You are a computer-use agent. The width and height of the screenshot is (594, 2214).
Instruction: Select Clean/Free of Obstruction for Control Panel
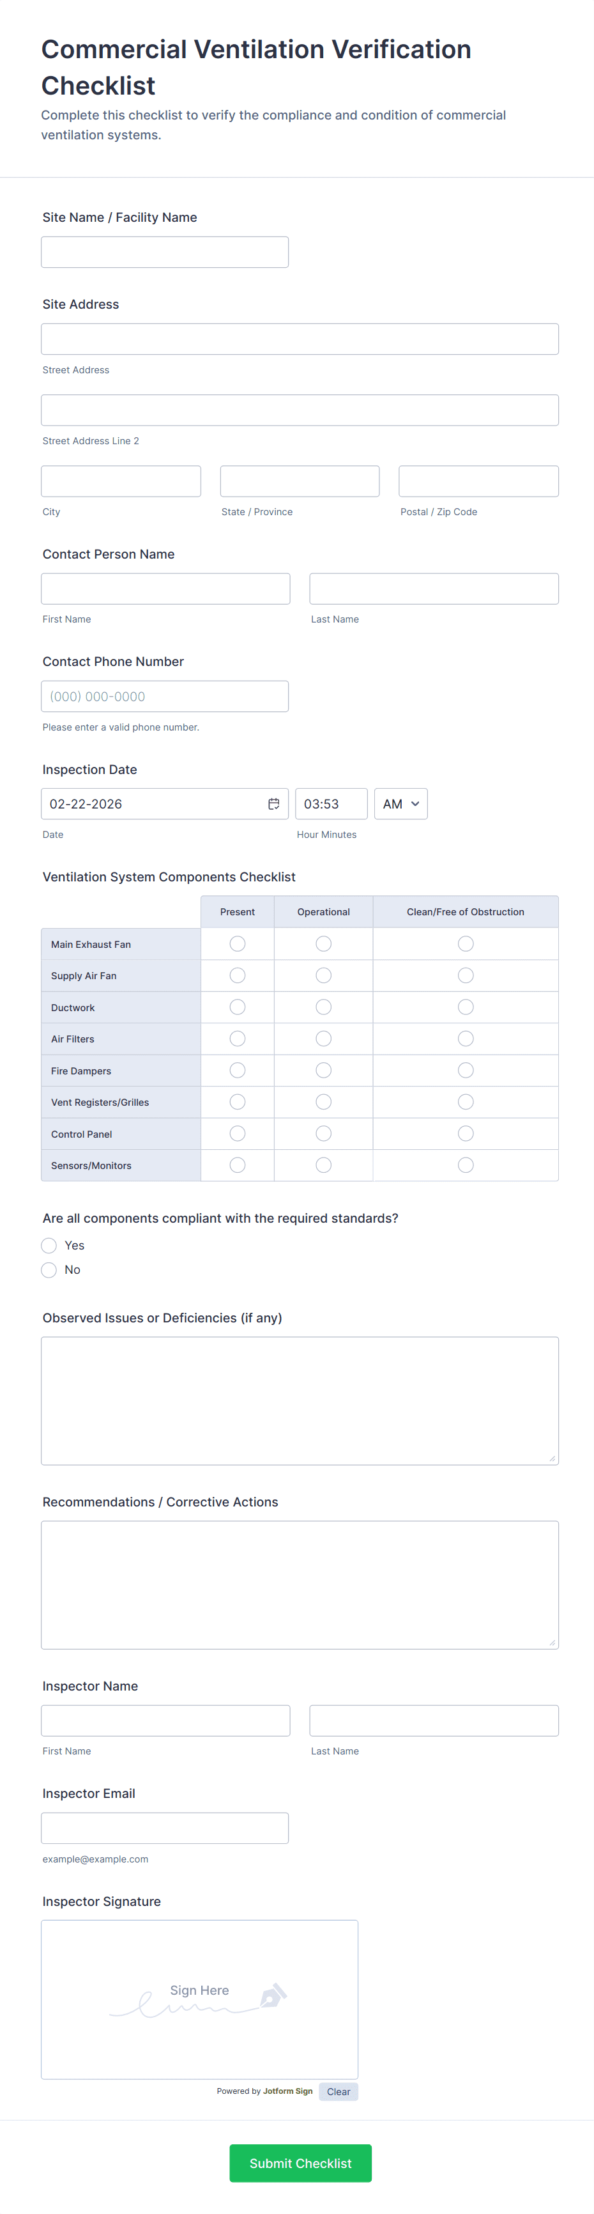click(x=465, y=1134)
